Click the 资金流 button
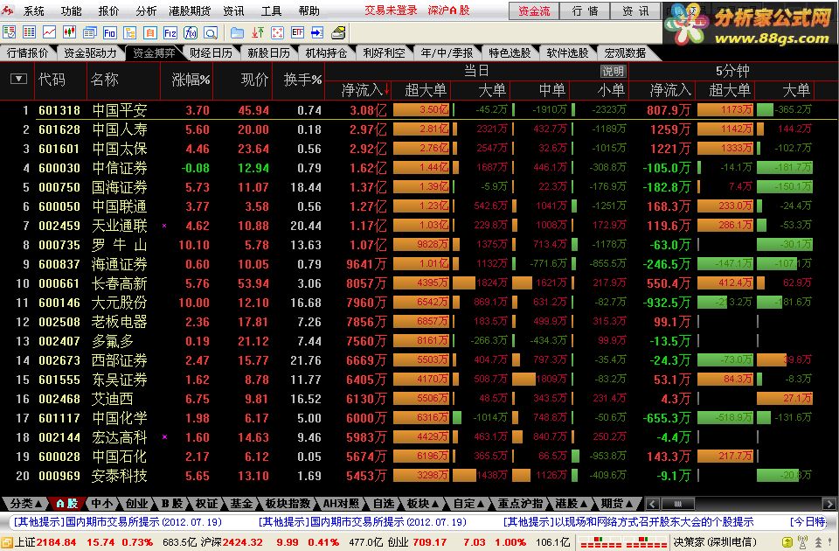This screenshot has height=551, width=839. coord(533,10)
